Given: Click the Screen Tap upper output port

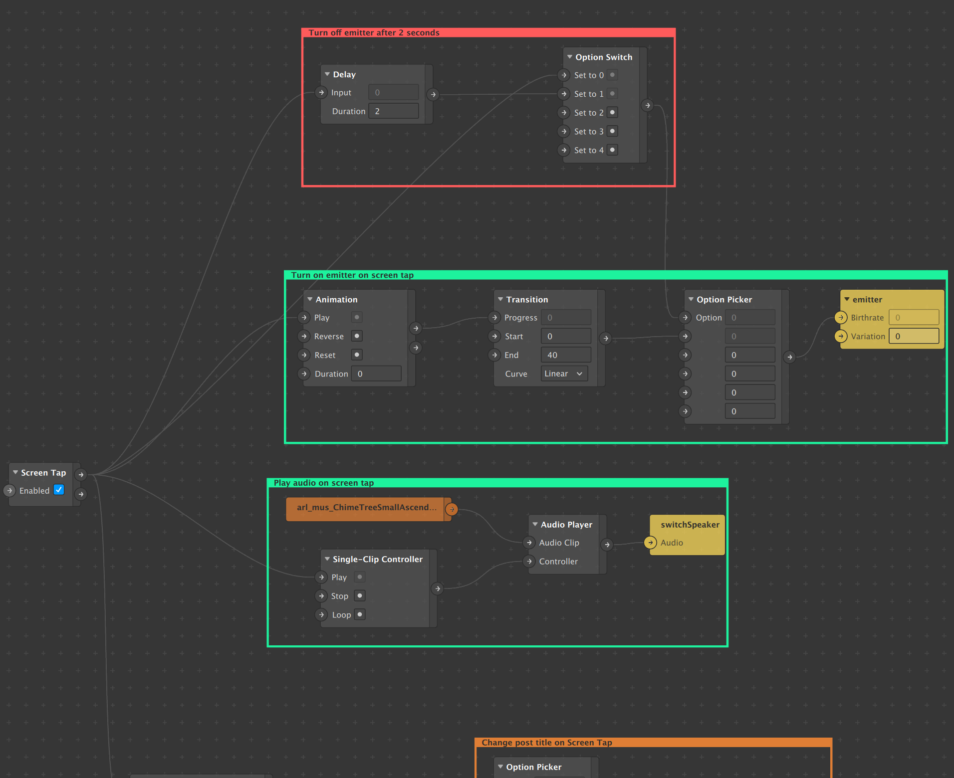Looking at the screenshot, I should click(81, 475).
